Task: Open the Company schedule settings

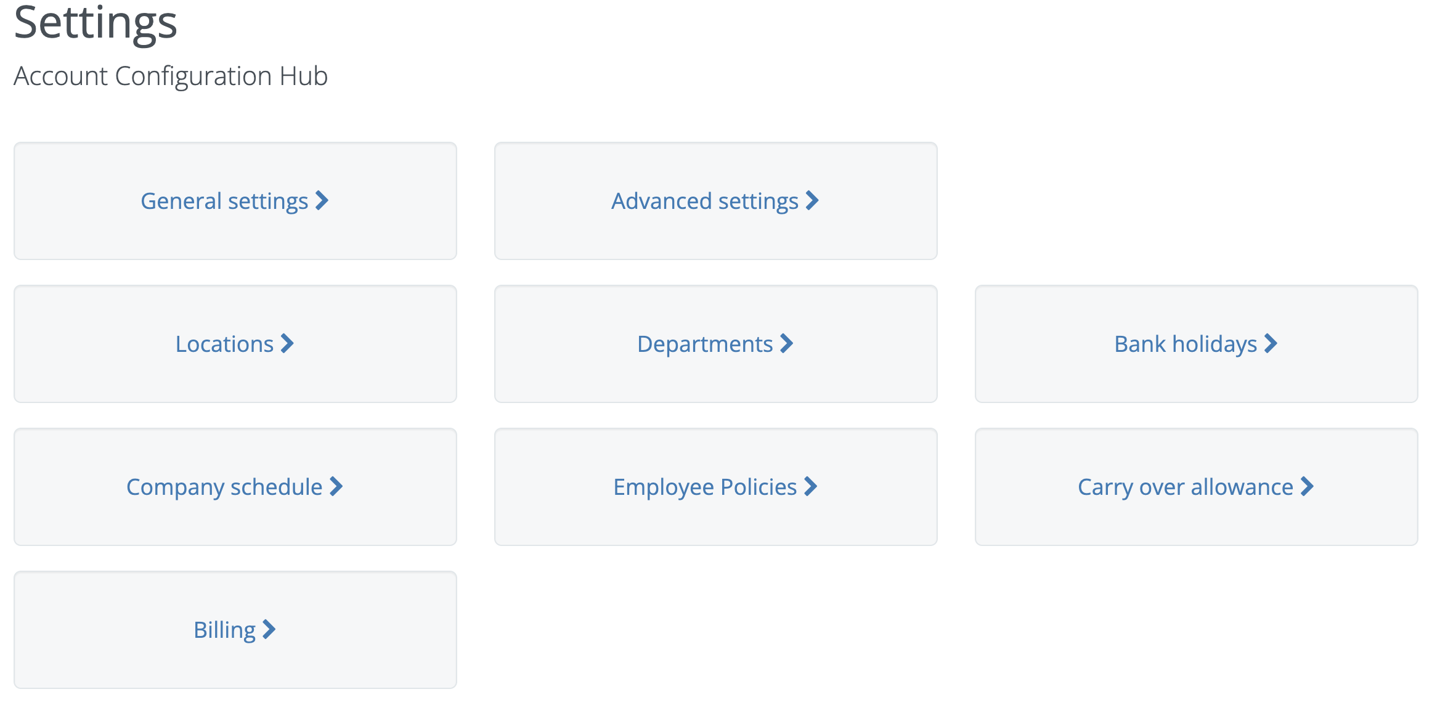Action: click(x=235, y=487)
